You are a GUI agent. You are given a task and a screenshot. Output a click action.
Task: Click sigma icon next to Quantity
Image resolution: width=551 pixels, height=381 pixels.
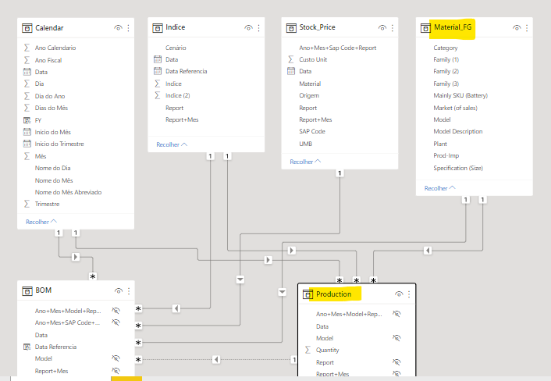(x=307, y=350)
